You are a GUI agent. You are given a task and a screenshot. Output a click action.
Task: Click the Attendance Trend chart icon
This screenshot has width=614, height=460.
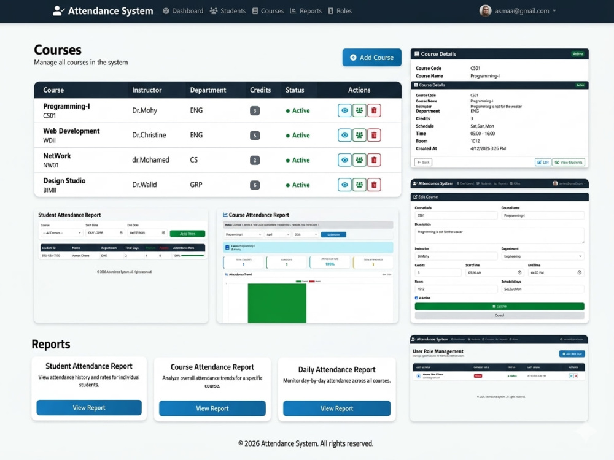(x=227, y=275)
